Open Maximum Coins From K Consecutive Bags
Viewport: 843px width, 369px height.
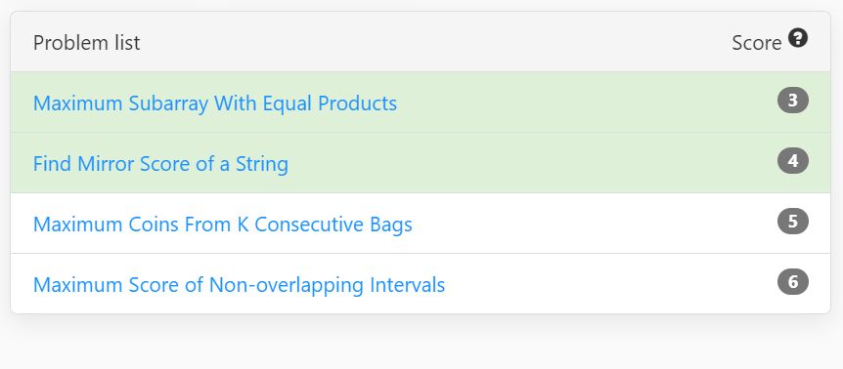pyautogui.click(x=223, y=225)
